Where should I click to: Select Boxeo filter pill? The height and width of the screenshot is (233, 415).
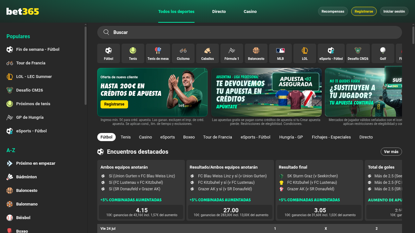click(189, 137)
